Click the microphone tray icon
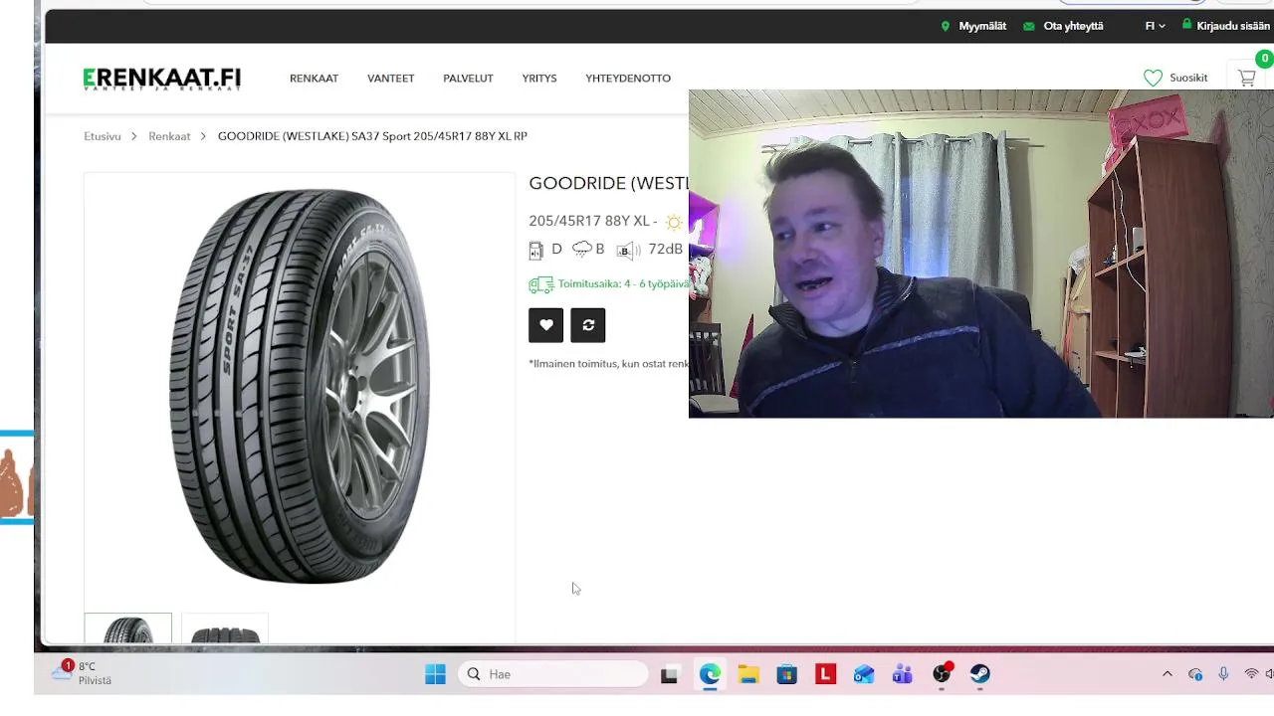 [1223, 674]
